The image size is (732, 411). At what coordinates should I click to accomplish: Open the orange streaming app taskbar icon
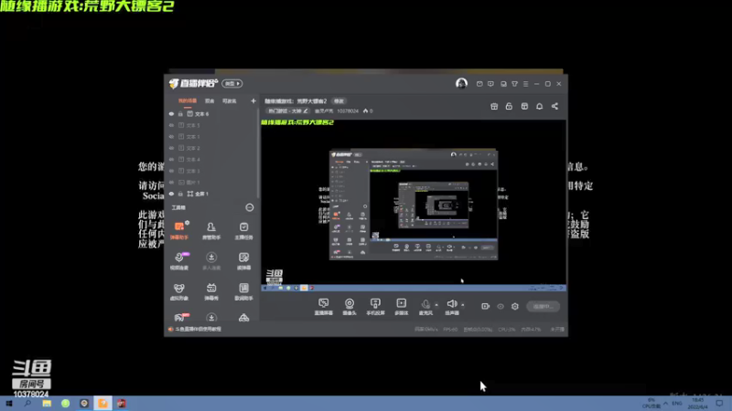point(102,404)
